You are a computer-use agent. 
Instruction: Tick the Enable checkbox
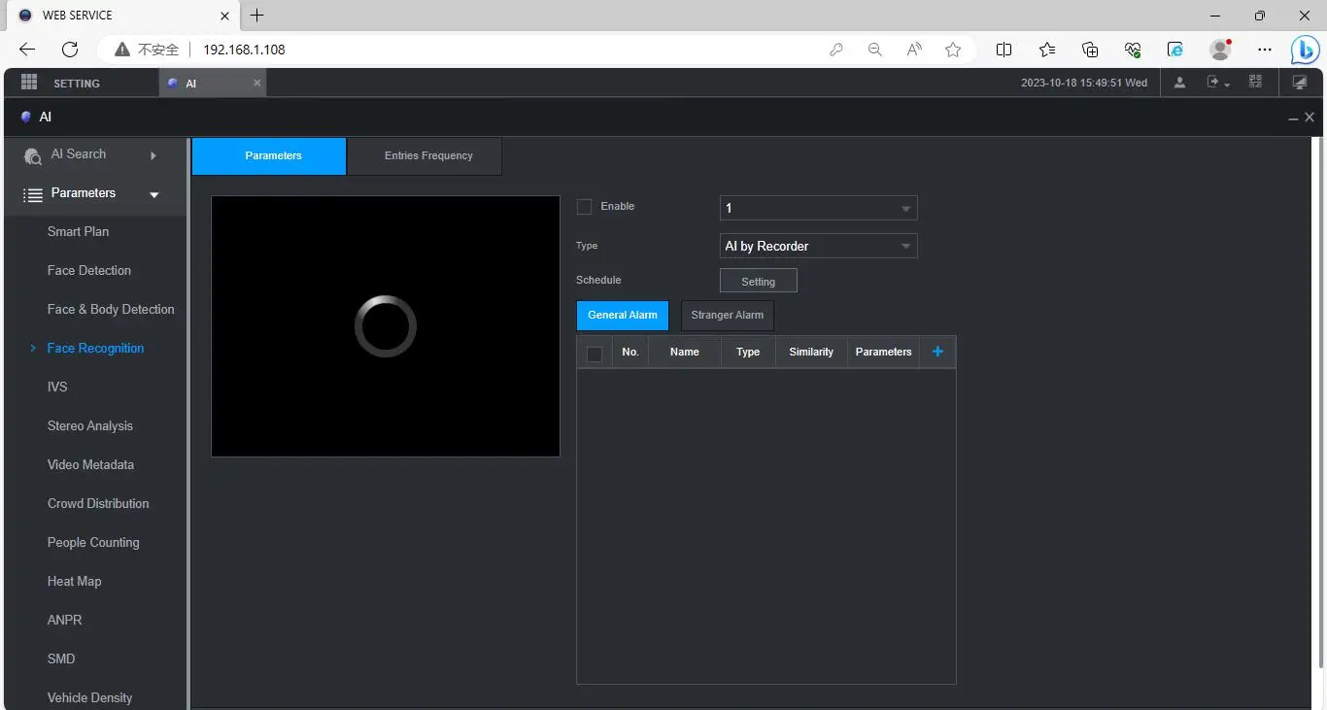[584, 207]
